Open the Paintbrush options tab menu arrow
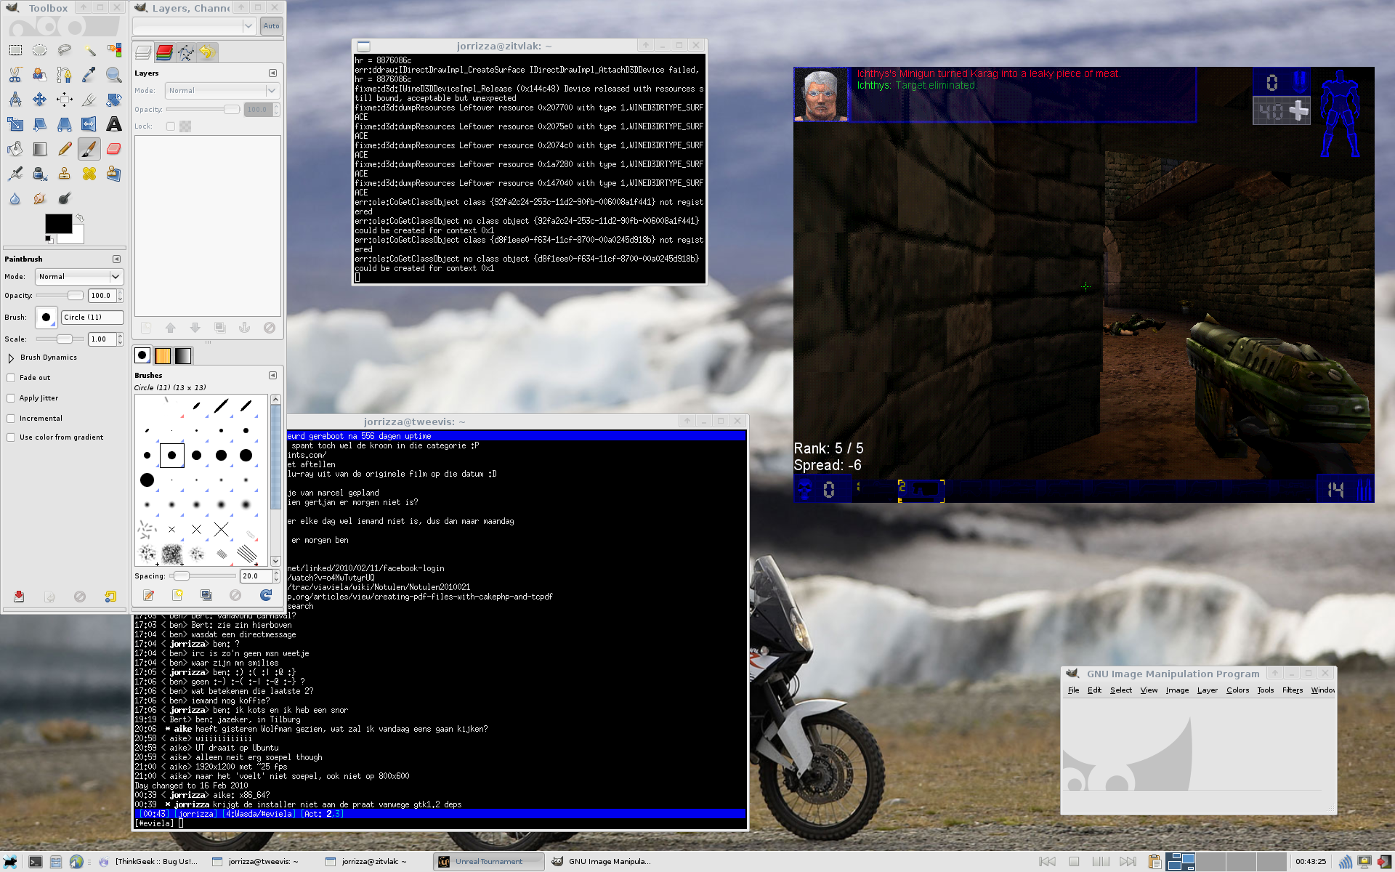 click(x=116, y=259)
